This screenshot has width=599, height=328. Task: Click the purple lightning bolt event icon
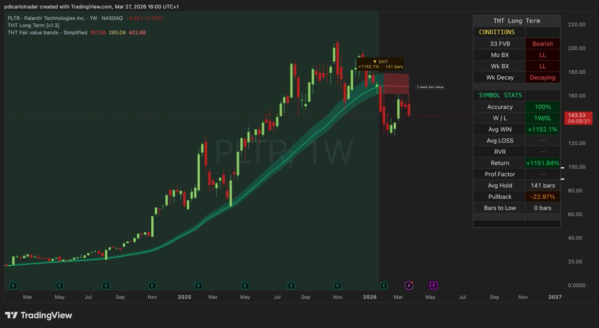point(409,286)
